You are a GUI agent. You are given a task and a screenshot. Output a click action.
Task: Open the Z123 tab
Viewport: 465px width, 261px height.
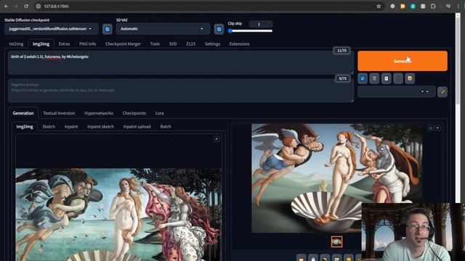click(x=190, y=43)
